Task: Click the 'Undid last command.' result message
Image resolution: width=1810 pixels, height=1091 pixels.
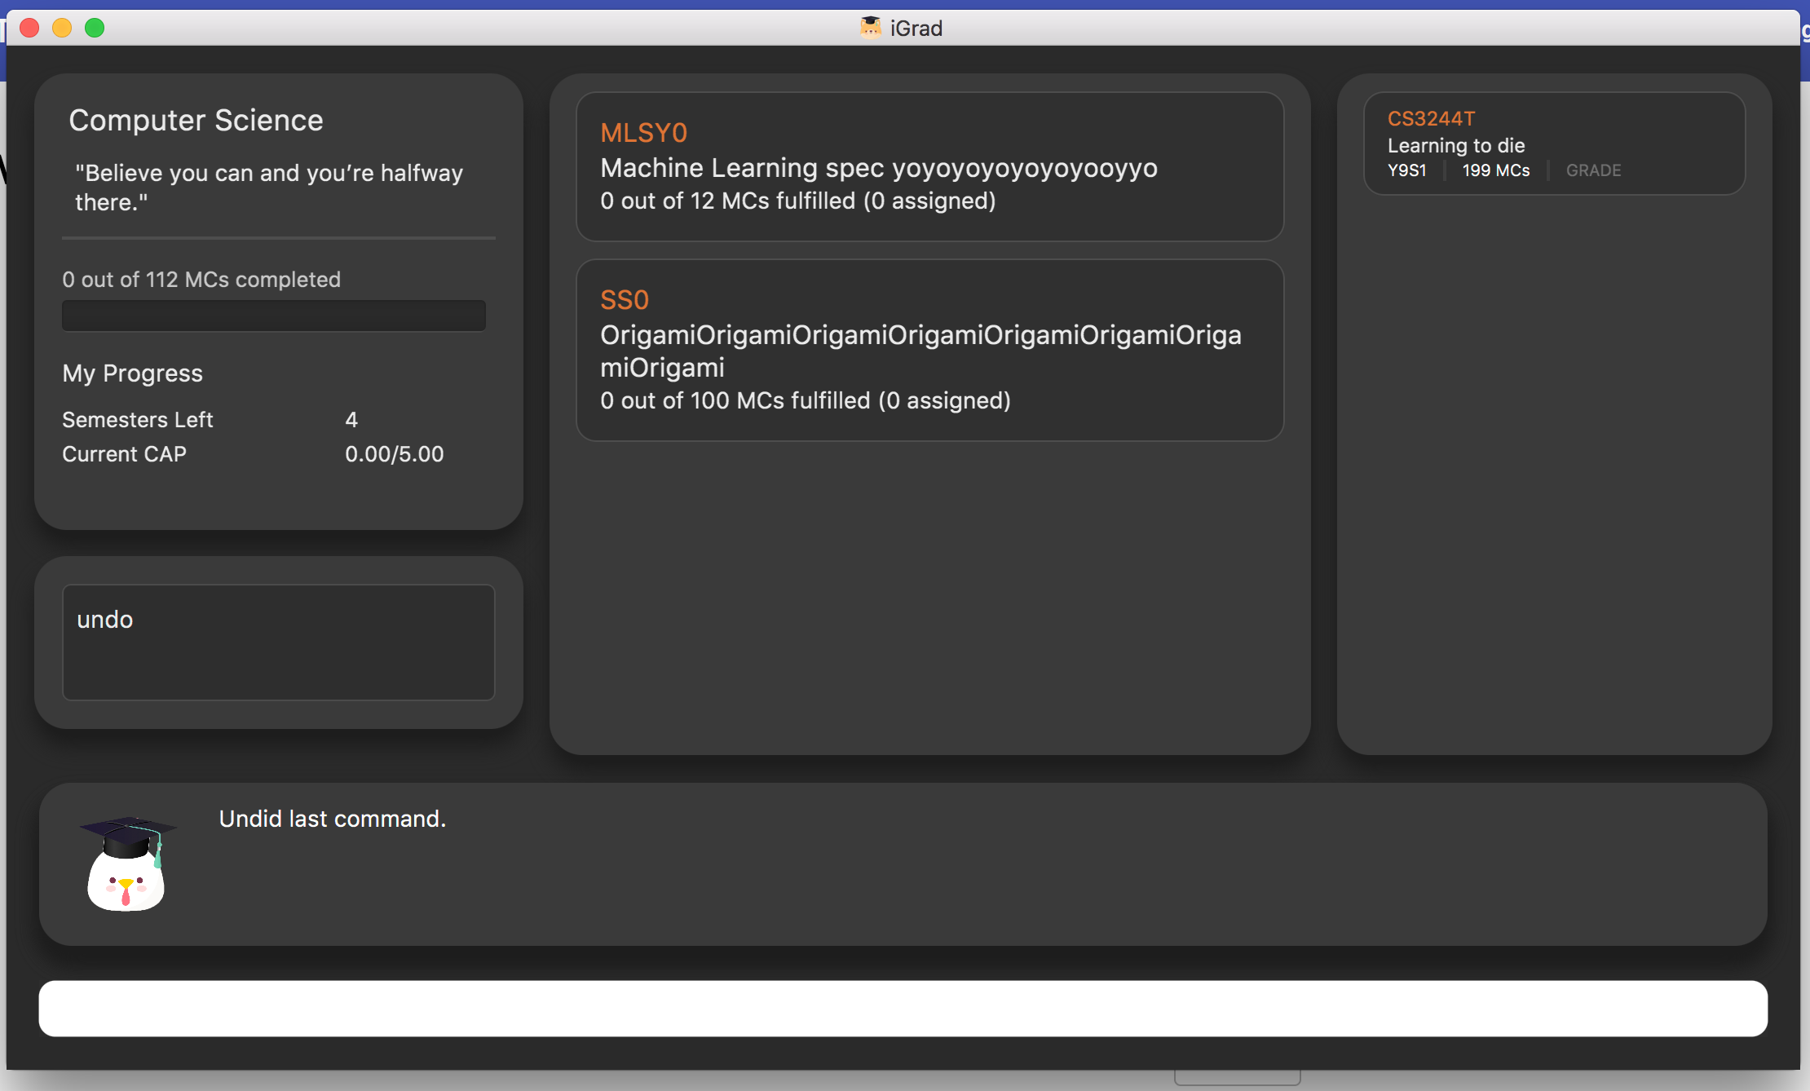Action: [x=333, y=819]
